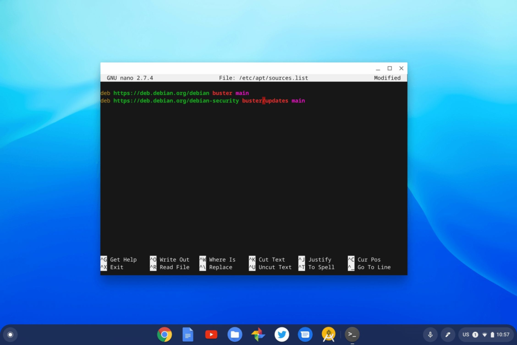Click the ^T To Spell shortcut
Image resolution: width=517 pixels, height=345 pixels.
pos(316,267)
